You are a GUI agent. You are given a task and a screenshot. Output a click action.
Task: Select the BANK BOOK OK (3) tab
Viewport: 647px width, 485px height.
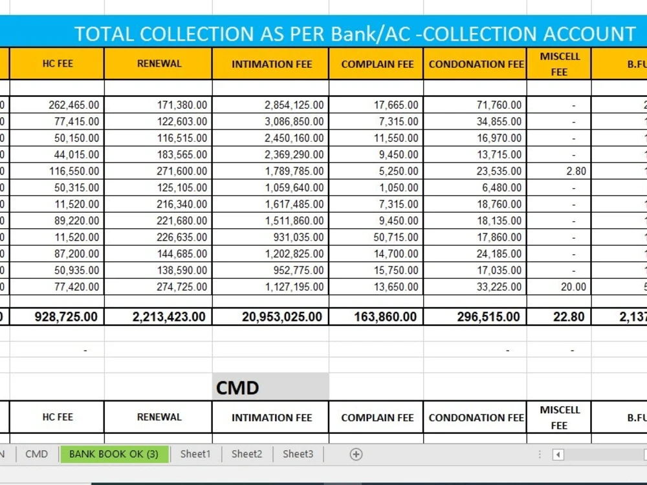click(114, 454)
